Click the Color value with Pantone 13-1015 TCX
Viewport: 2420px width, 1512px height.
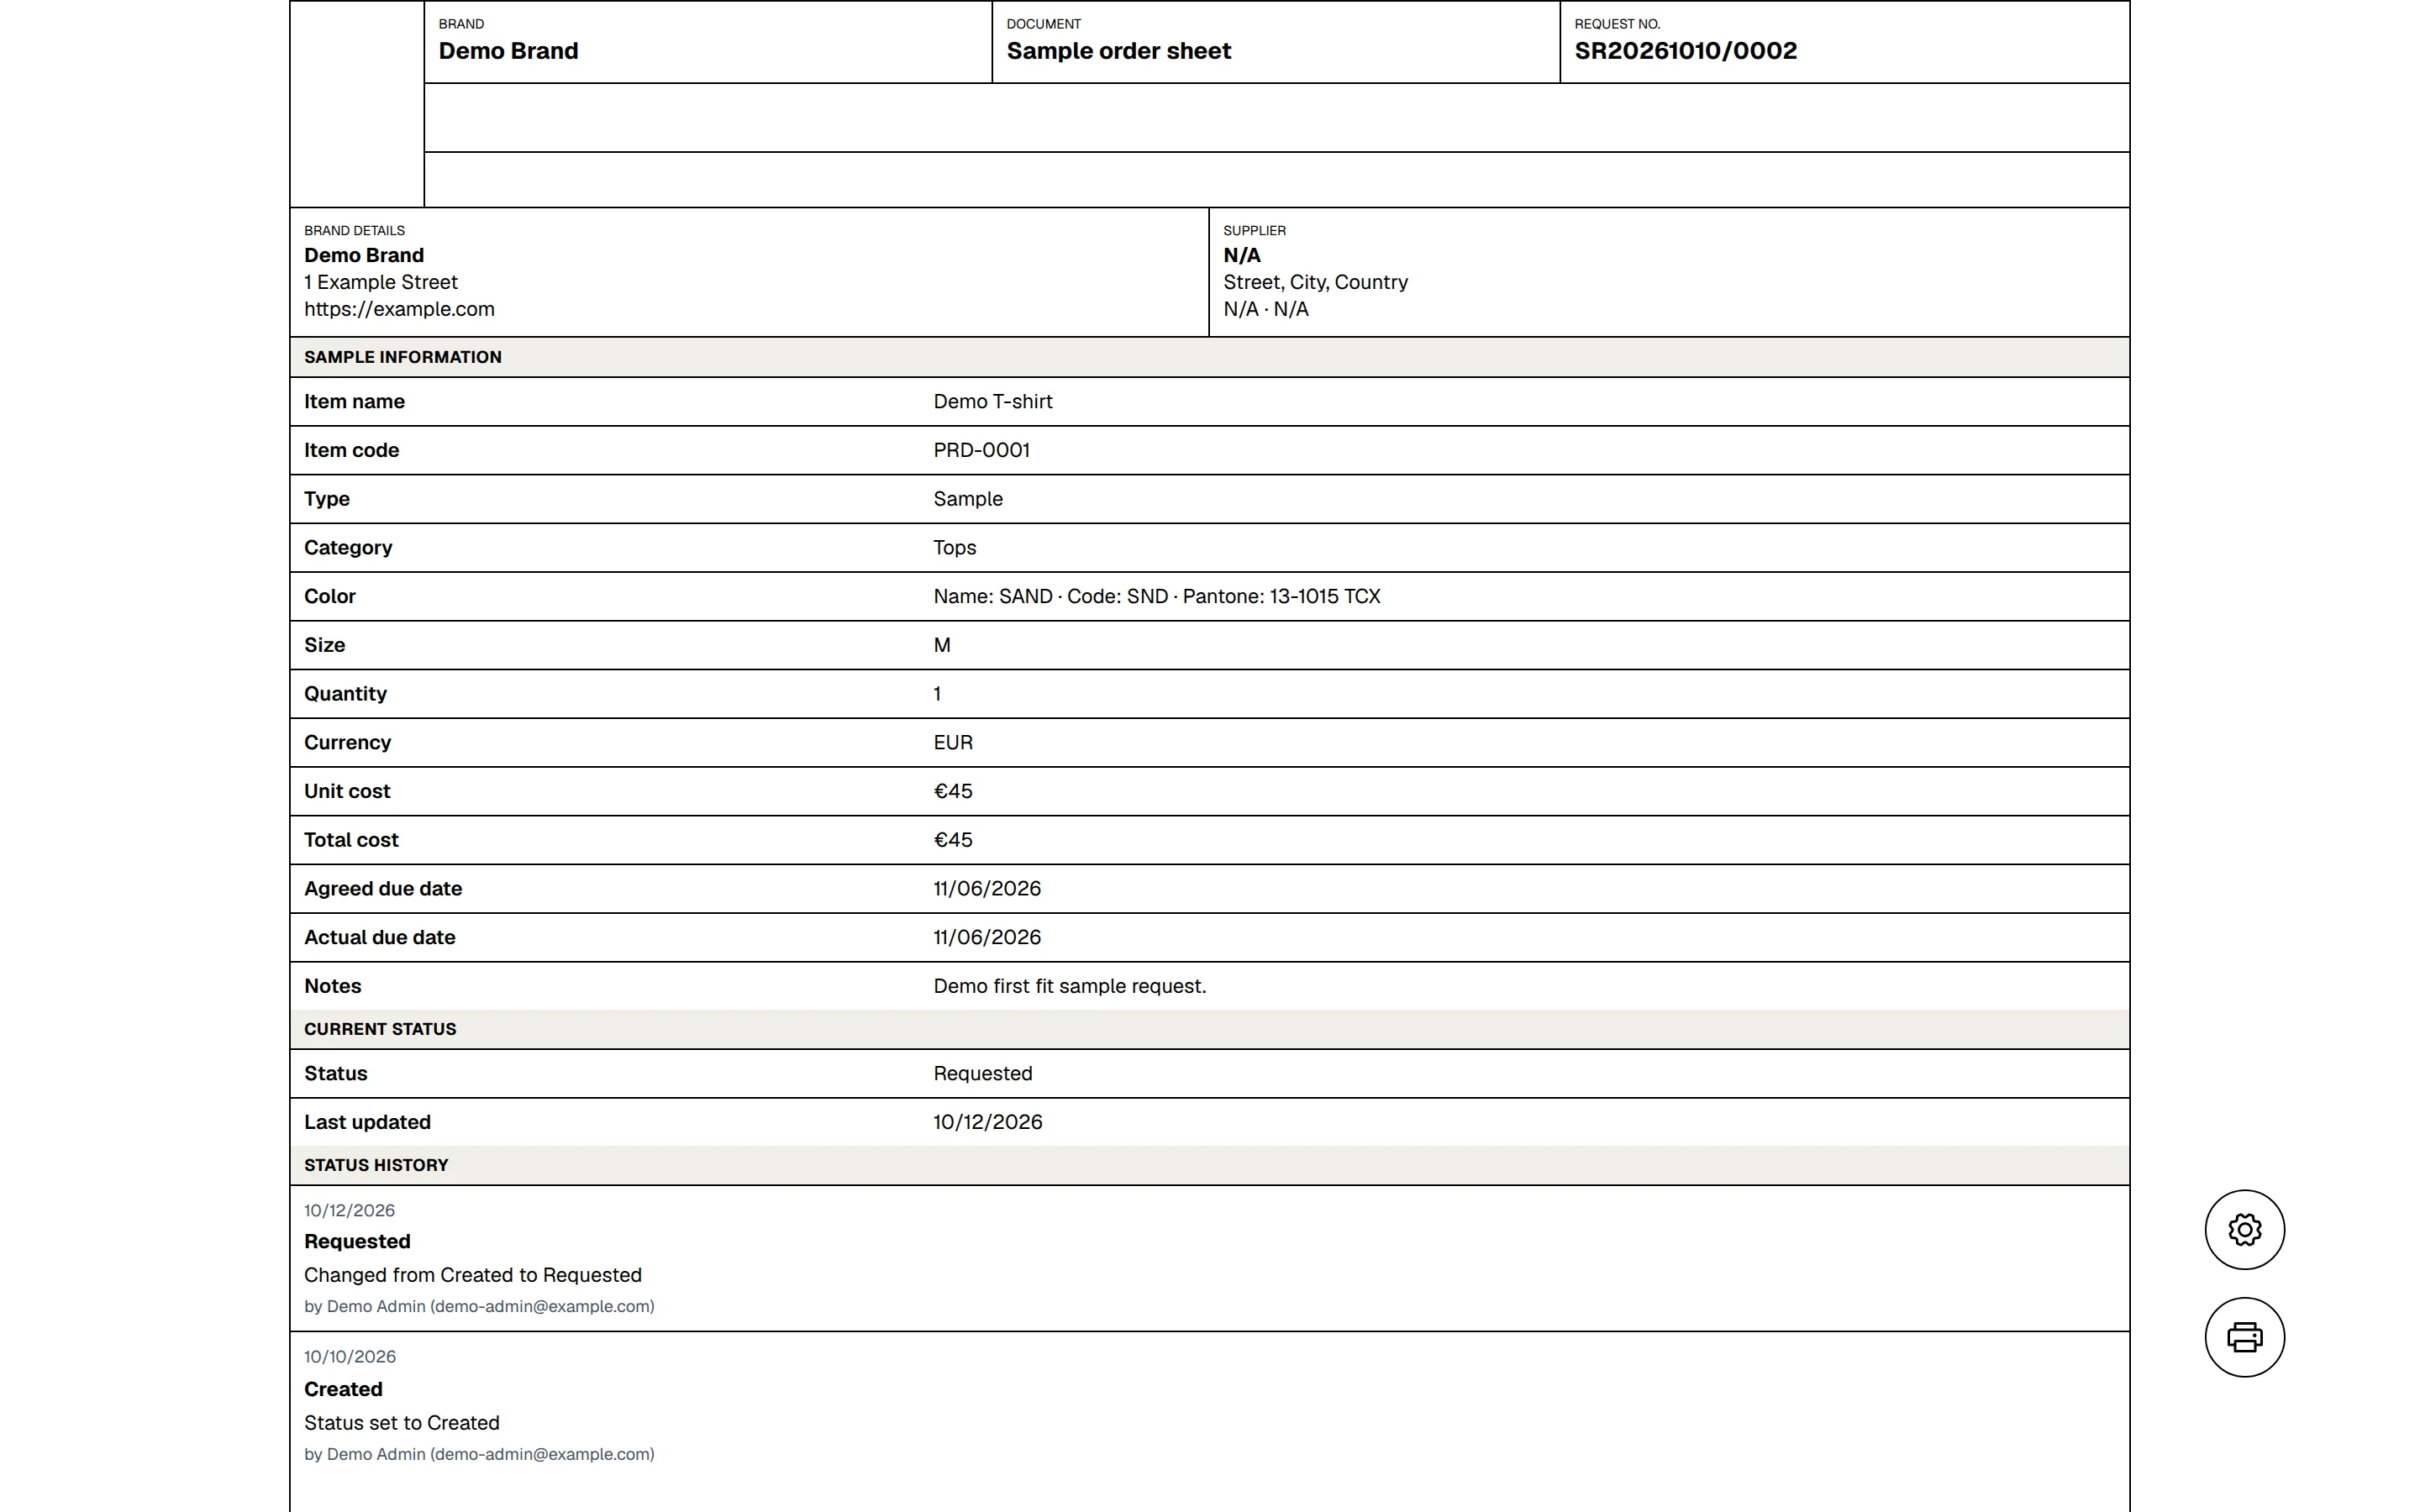coord(1156,596)
